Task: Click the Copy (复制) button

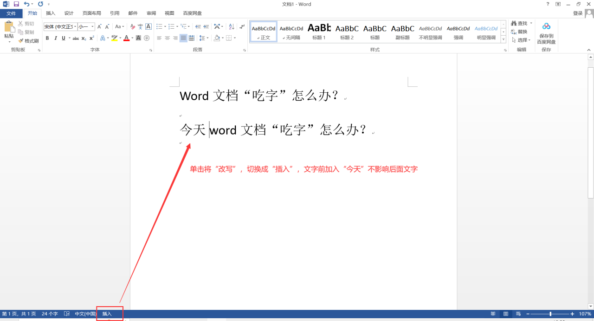Action: coord(26,32)
